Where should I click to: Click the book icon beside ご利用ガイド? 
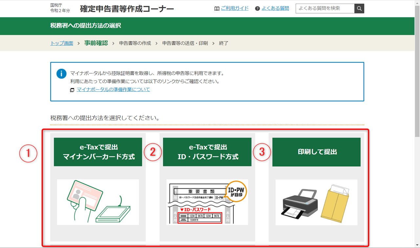click(x=217, y=9)
